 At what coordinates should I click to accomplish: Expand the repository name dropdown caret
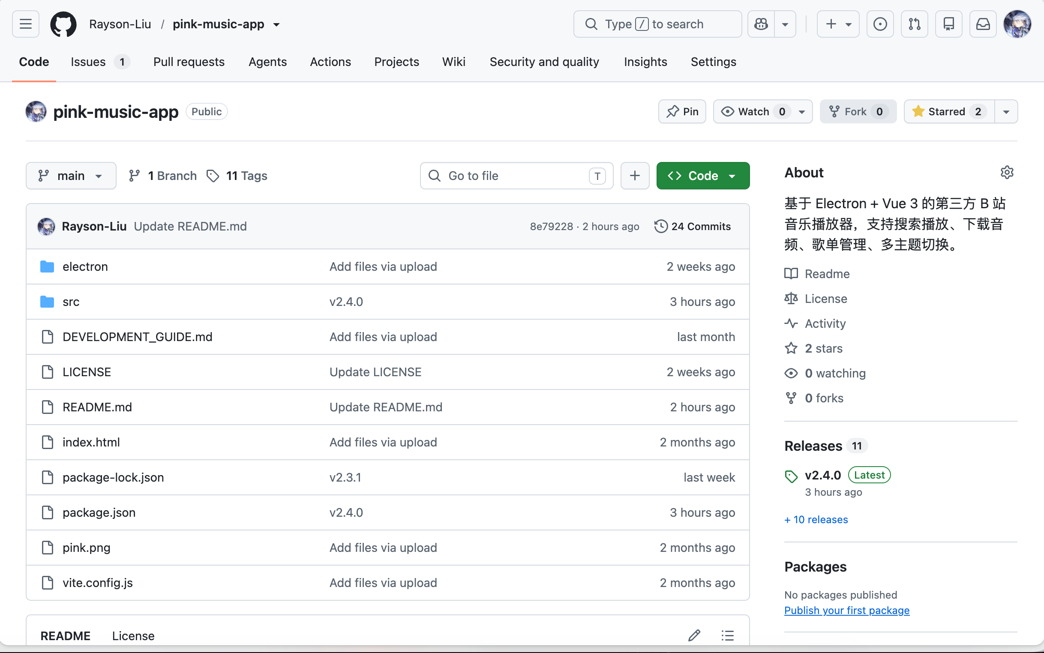coord(276,24)
